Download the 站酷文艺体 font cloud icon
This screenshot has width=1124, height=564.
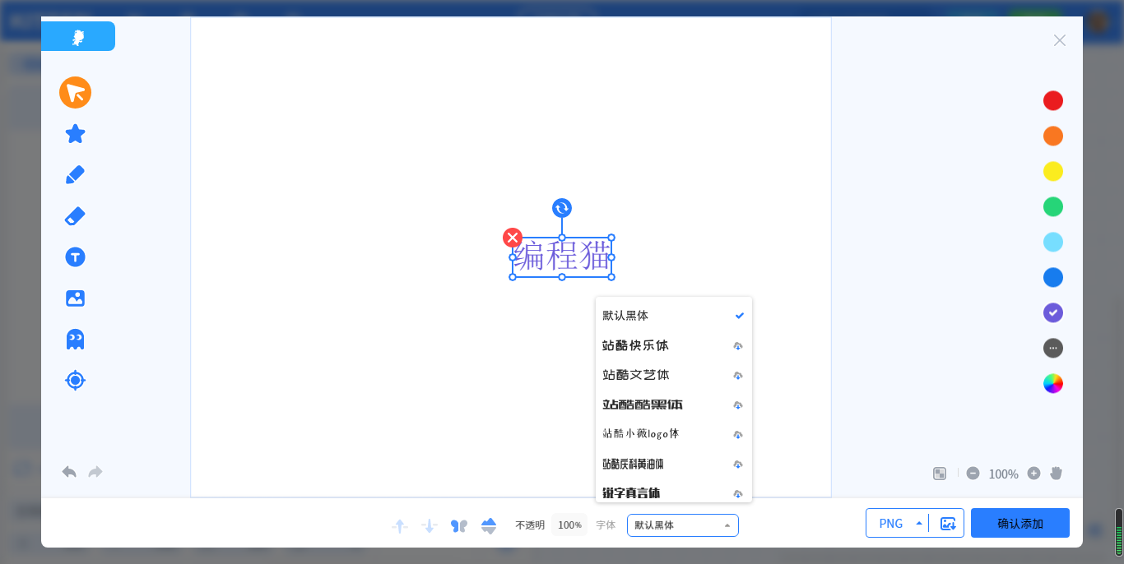(738, 376)
